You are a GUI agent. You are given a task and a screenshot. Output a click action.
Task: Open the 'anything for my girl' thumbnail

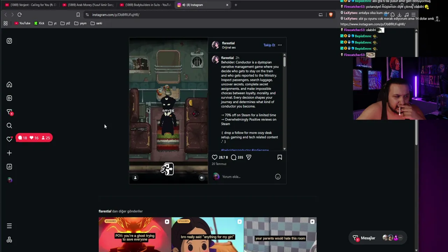coord(208,234)
